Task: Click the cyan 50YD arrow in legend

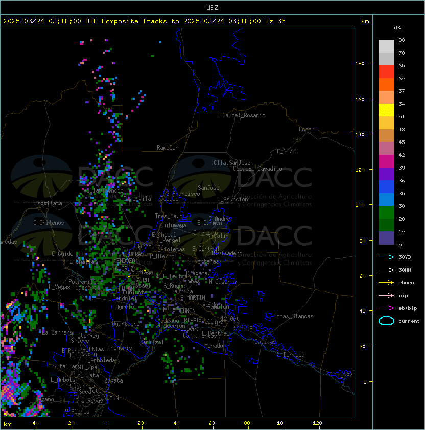Action: point(386,257)
